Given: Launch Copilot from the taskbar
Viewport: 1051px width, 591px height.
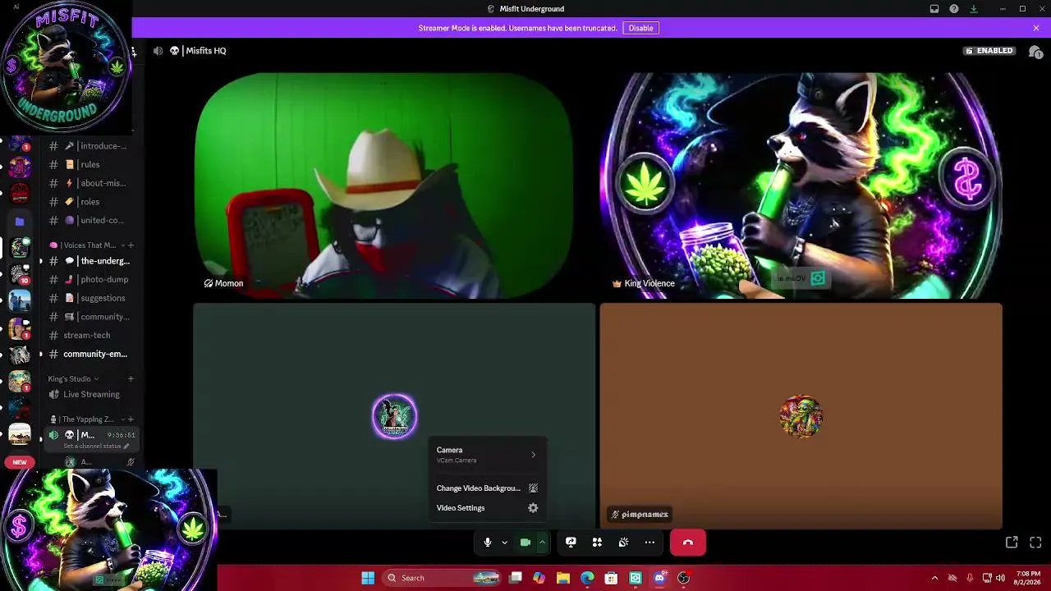Looking at the screenshot, I should pyautogui.click(x=539, y=578).
